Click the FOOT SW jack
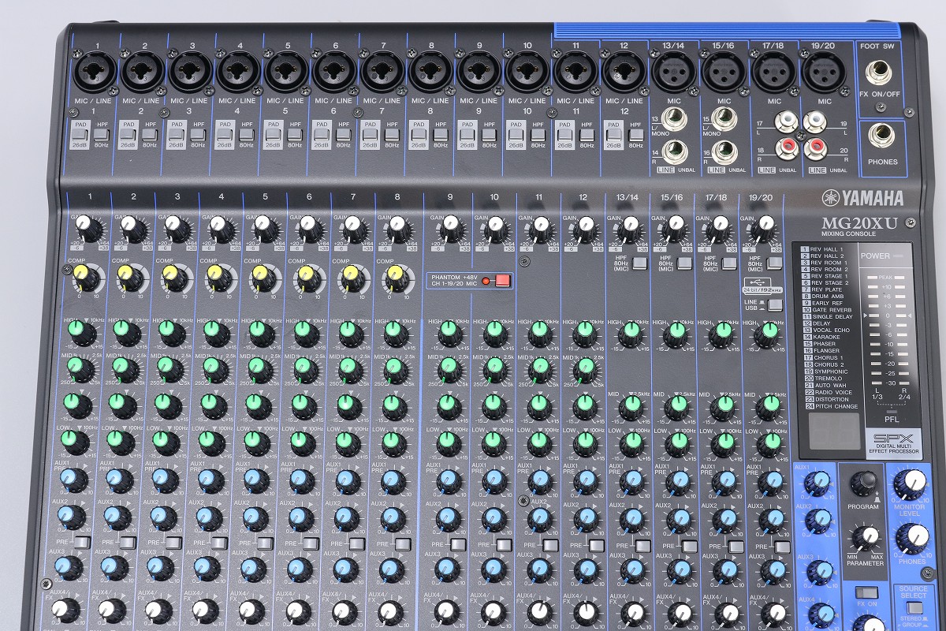The width and height of the screenshot is (946, 631). click(x=878, y=74)
